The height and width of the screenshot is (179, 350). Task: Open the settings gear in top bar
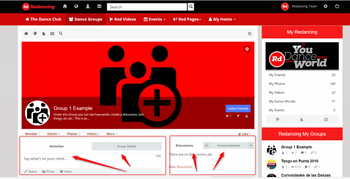[x=325, y=7]
